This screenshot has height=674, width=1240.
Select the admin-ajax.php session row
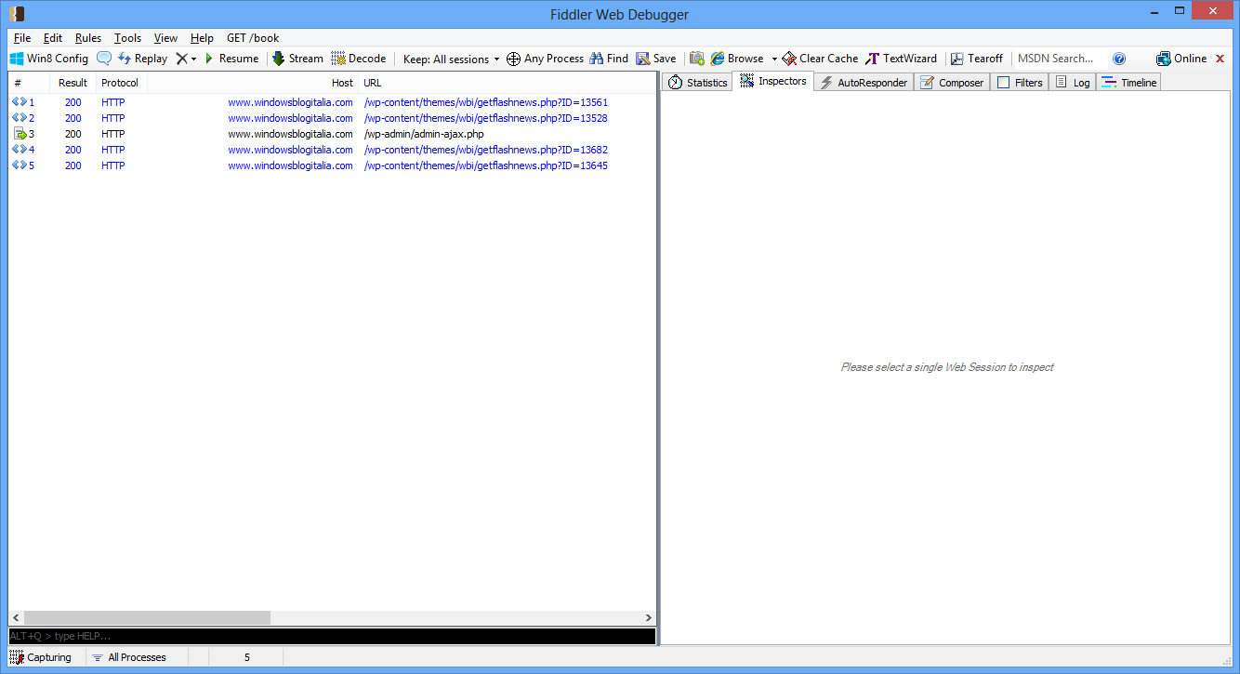point(332,134)
